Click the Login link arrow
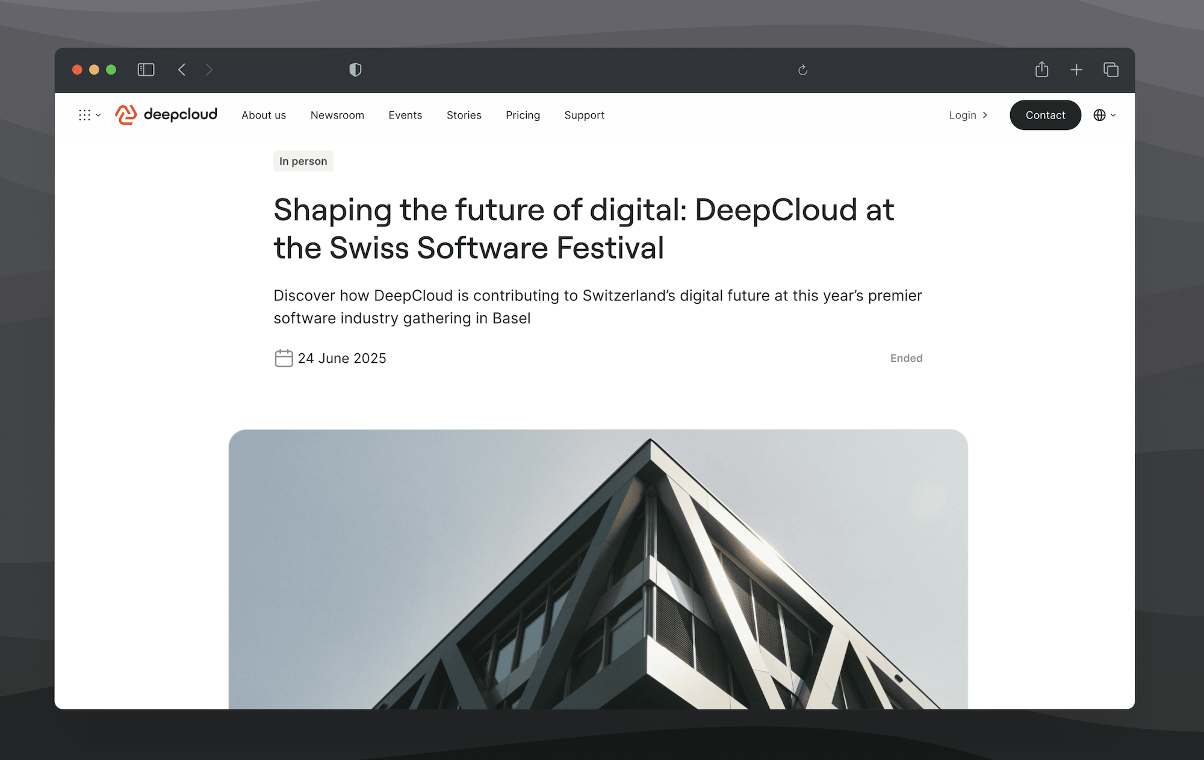 [x=985, y=115]
